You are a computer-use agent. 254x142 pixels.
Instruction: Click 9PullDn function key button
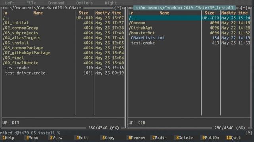pyautogui.click(x=211, y=138)
